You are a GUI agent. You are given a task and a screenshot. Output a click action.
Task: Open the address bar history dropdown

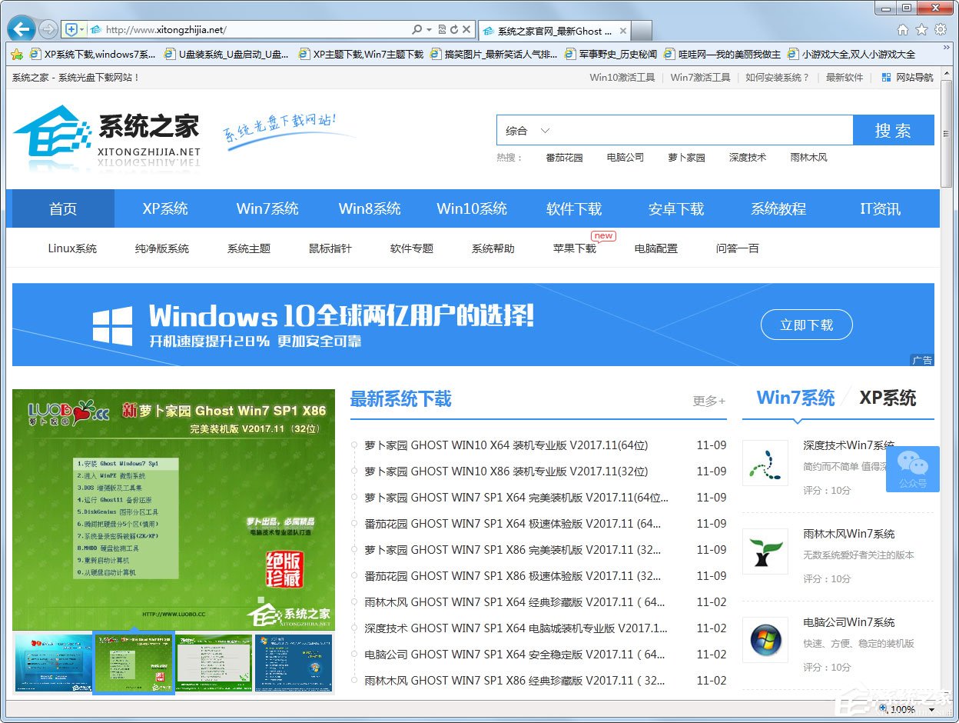(429, 29)
